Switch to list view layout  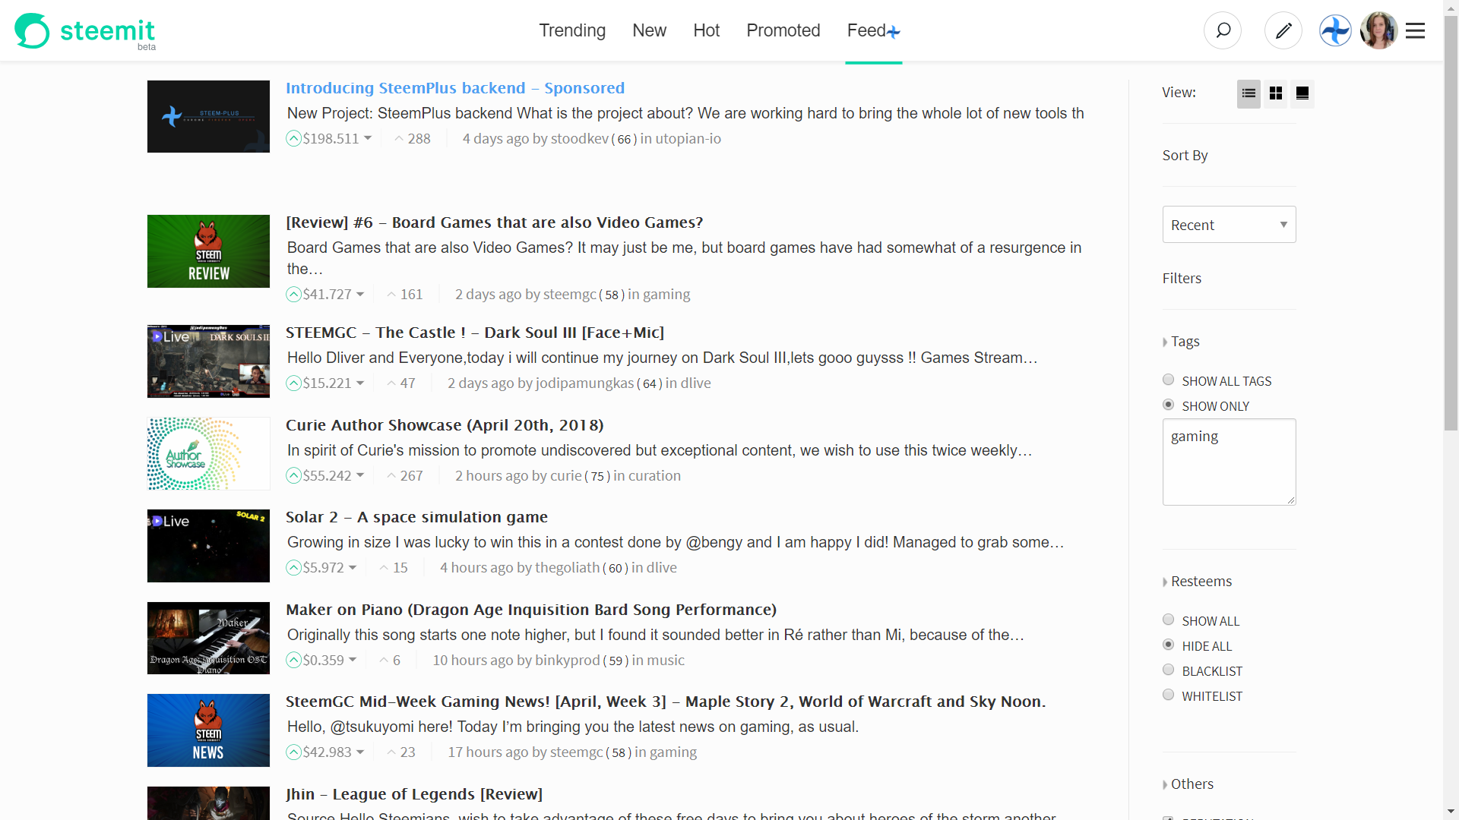pyautogui.click(x=1249, y=93)
